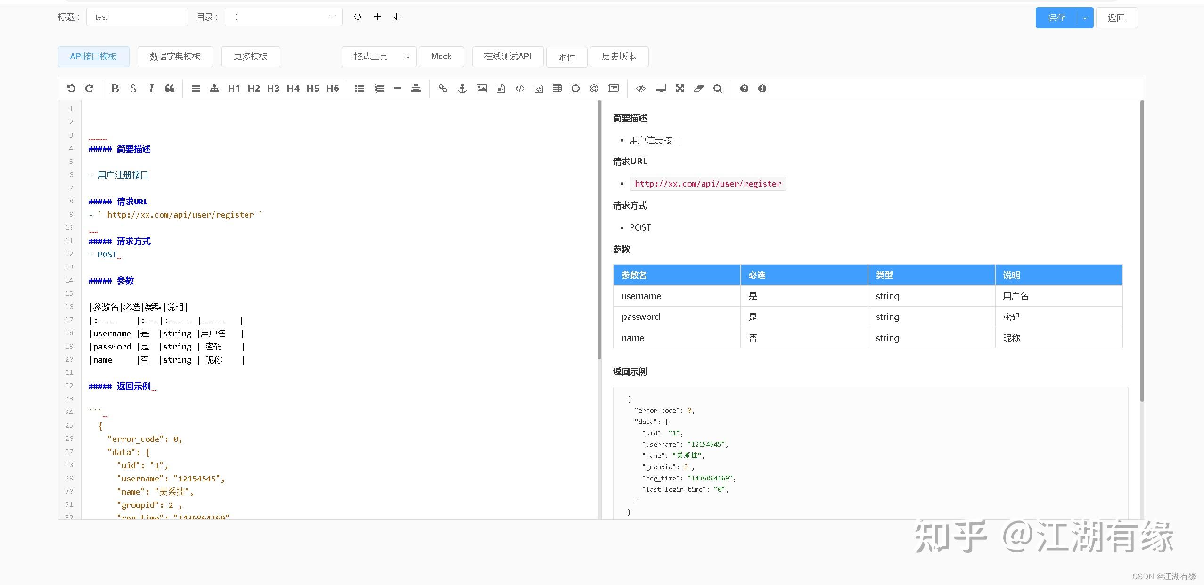Screen dimensions: 1204x585
Task: Open the 历史版本 tab
Action: (618, 57)
